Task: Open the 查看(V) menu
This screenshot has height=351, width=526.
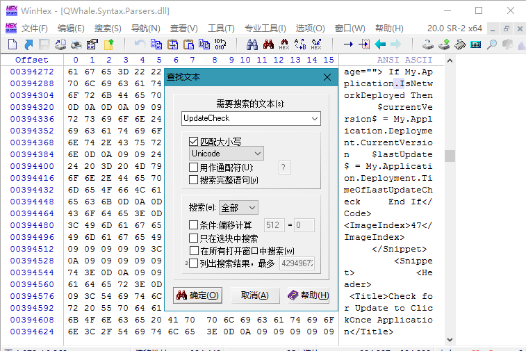Action: [x=184, y=28]
